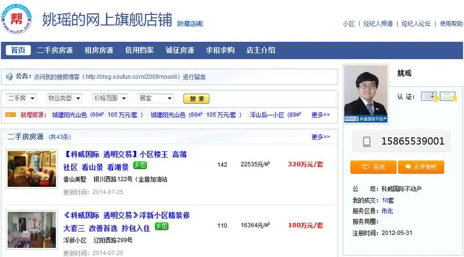The width and height of the screenshot is (464, 257).
Task: Click the 共43条 listing count
Action: pyautogui.click(x=60, y=137)
